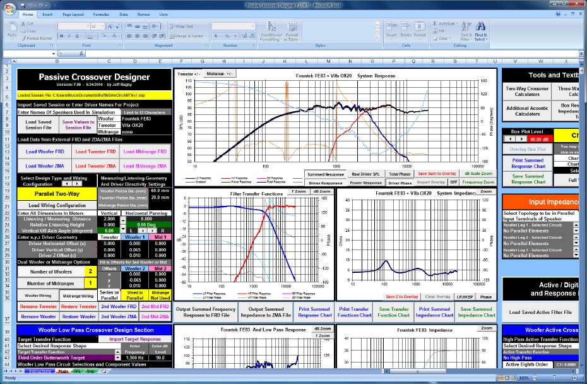Click Load Tweeter ZMA button
Screen dimensions: 587x384
pos(95,166)
